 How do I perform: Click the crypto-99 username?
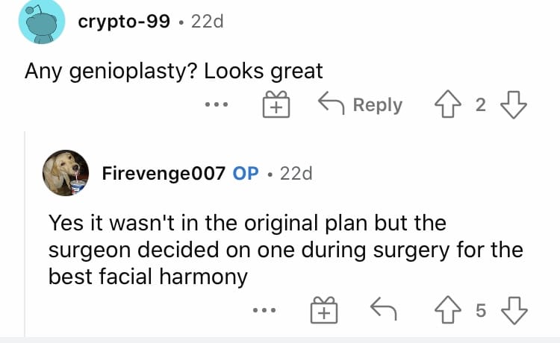pyautogui.click(x=124, y=22)
